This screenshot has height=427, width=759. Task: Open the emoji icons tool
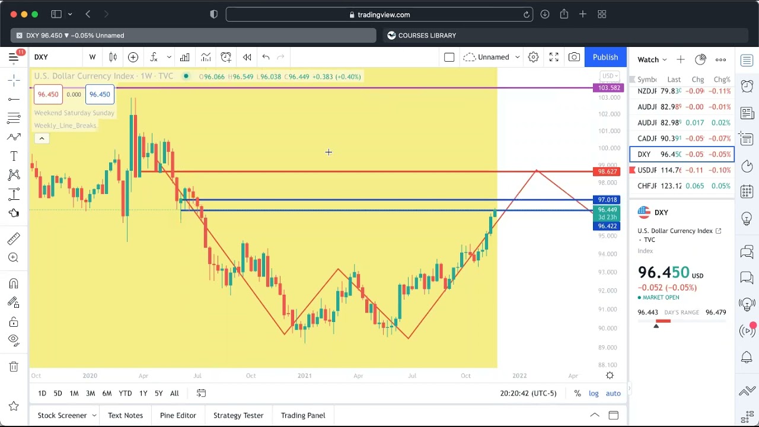14,213
